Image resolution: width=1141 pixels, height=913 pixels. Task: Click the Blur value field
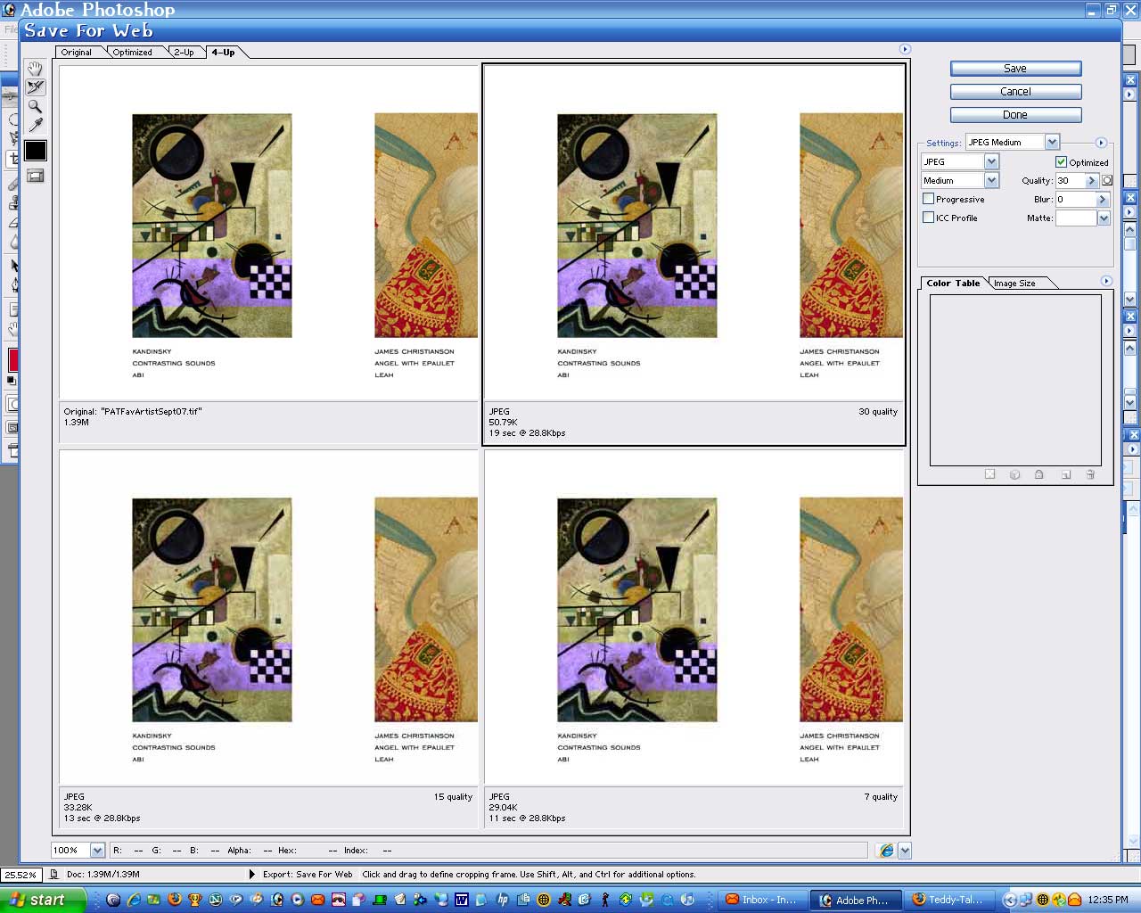[x=1075, y=199]
